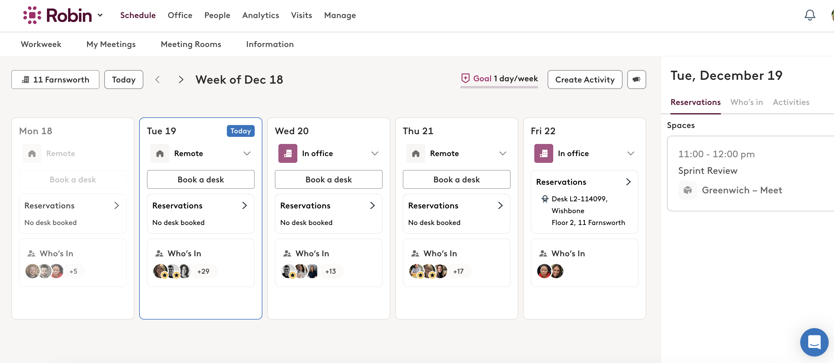This screenshot has height=363, width=834.
Task: Click the Robin logo icon
Action: tap(32, 15)
